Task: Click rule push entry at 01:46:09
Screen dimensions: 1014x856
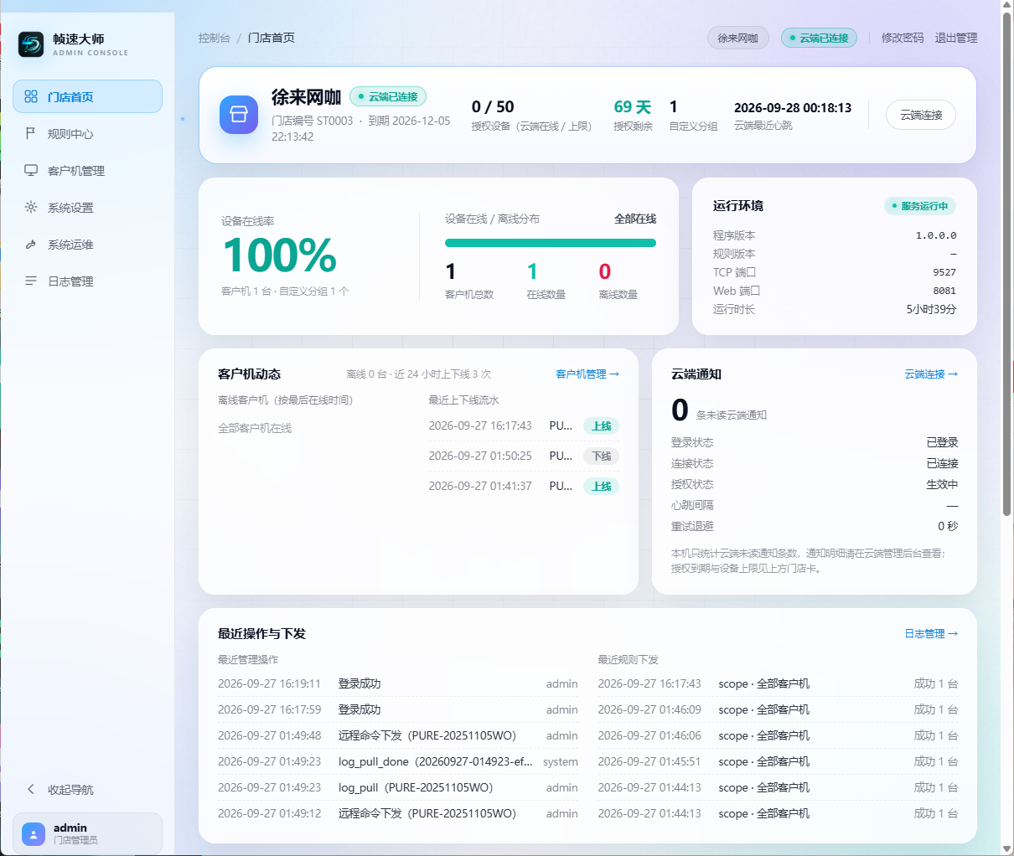Action: tap(778, 709)
